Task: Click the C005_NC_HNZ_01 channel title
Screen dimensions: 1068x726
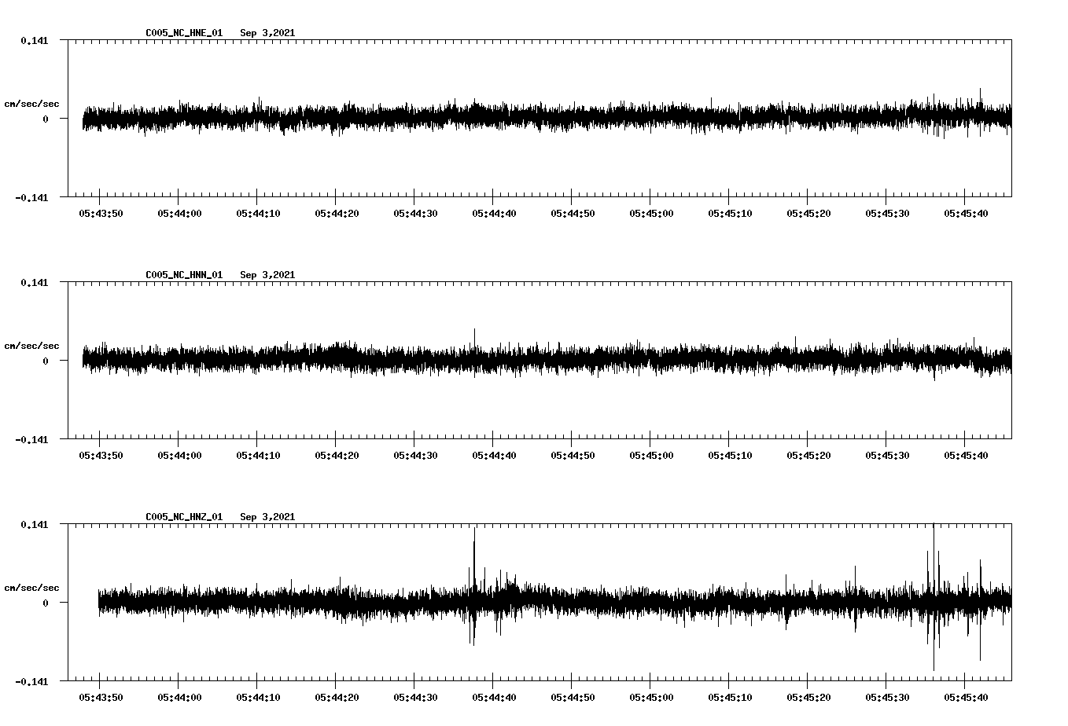Action: point(184,517)
